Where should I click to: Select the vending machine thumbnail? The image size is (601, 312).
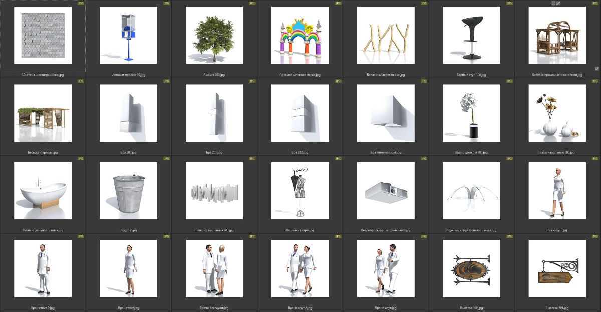tap(129, 35)
